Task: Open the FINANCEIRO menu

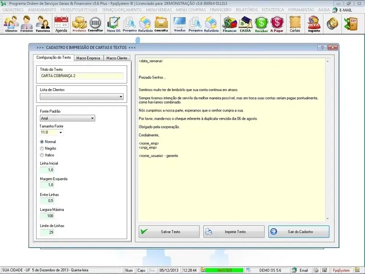Action: pyautogui.click(x=220, y=10)
